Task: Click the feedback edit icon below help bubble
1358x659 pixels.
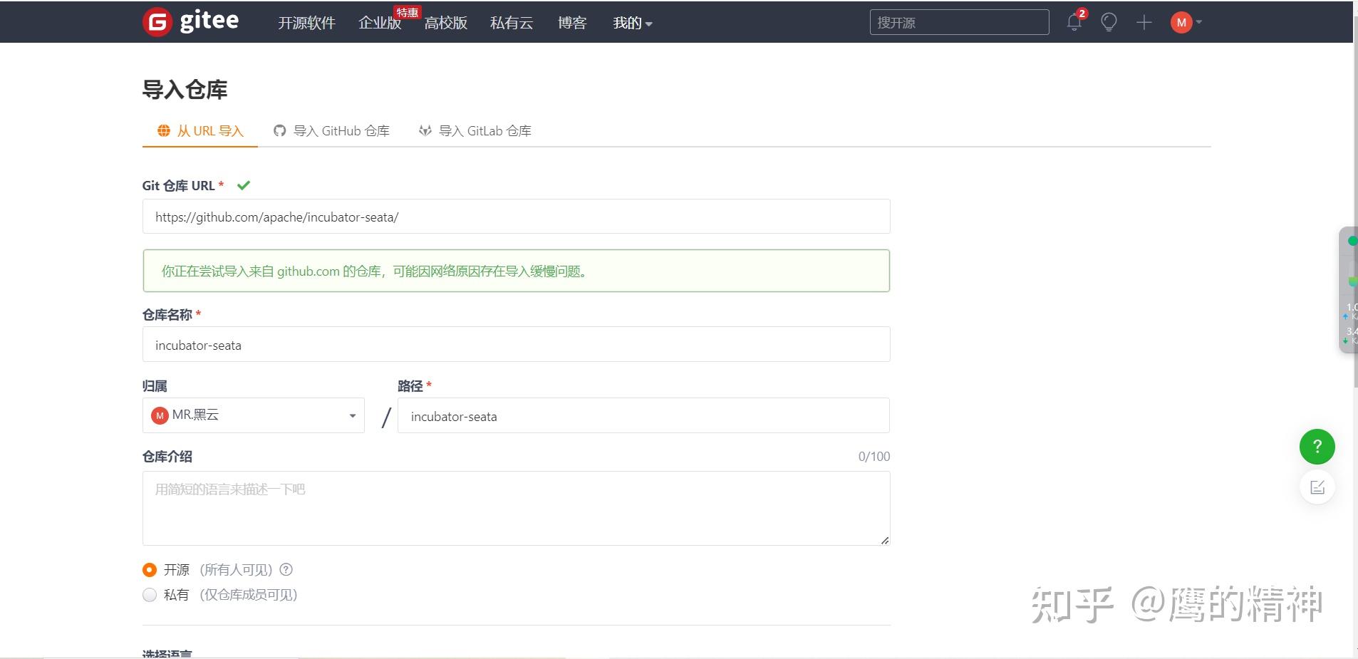Action: (x=1317, y=487)
